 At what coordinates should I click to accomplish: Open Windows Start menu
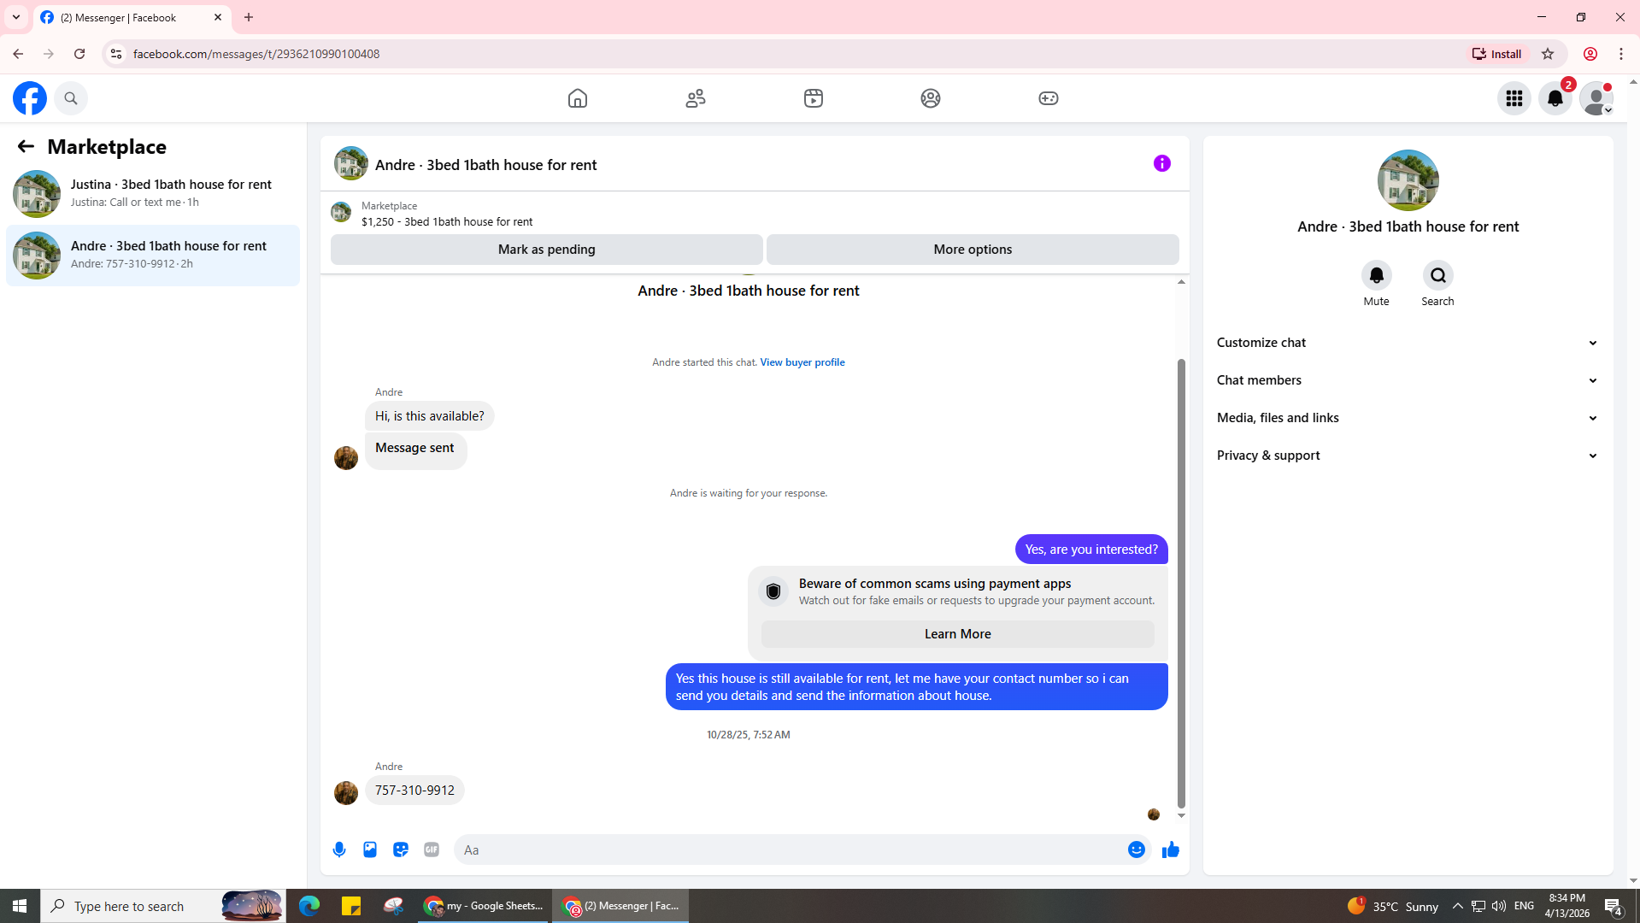20,906
